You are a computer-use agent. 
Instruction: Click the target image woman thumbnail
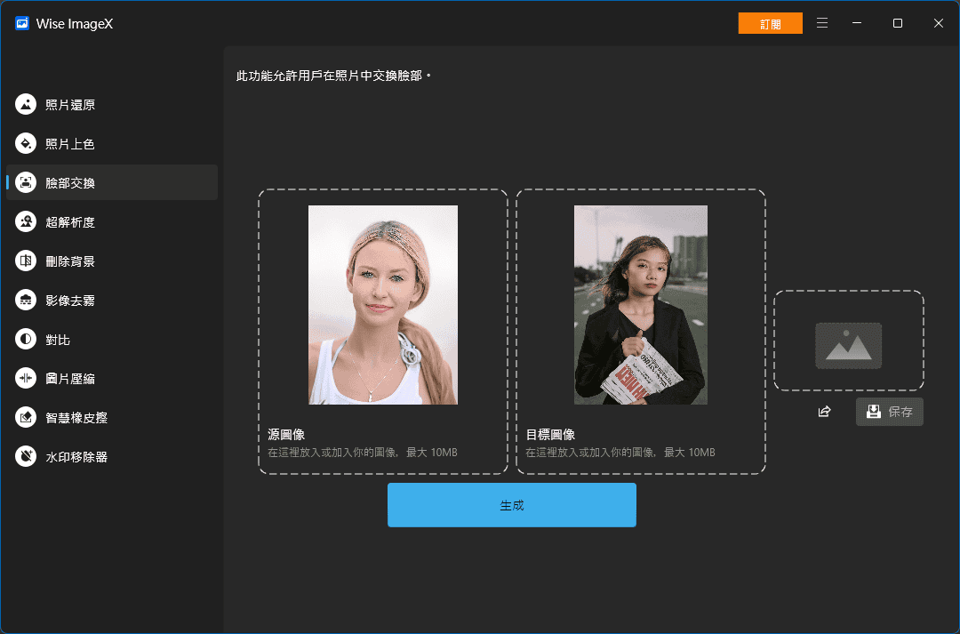(640, 305)
